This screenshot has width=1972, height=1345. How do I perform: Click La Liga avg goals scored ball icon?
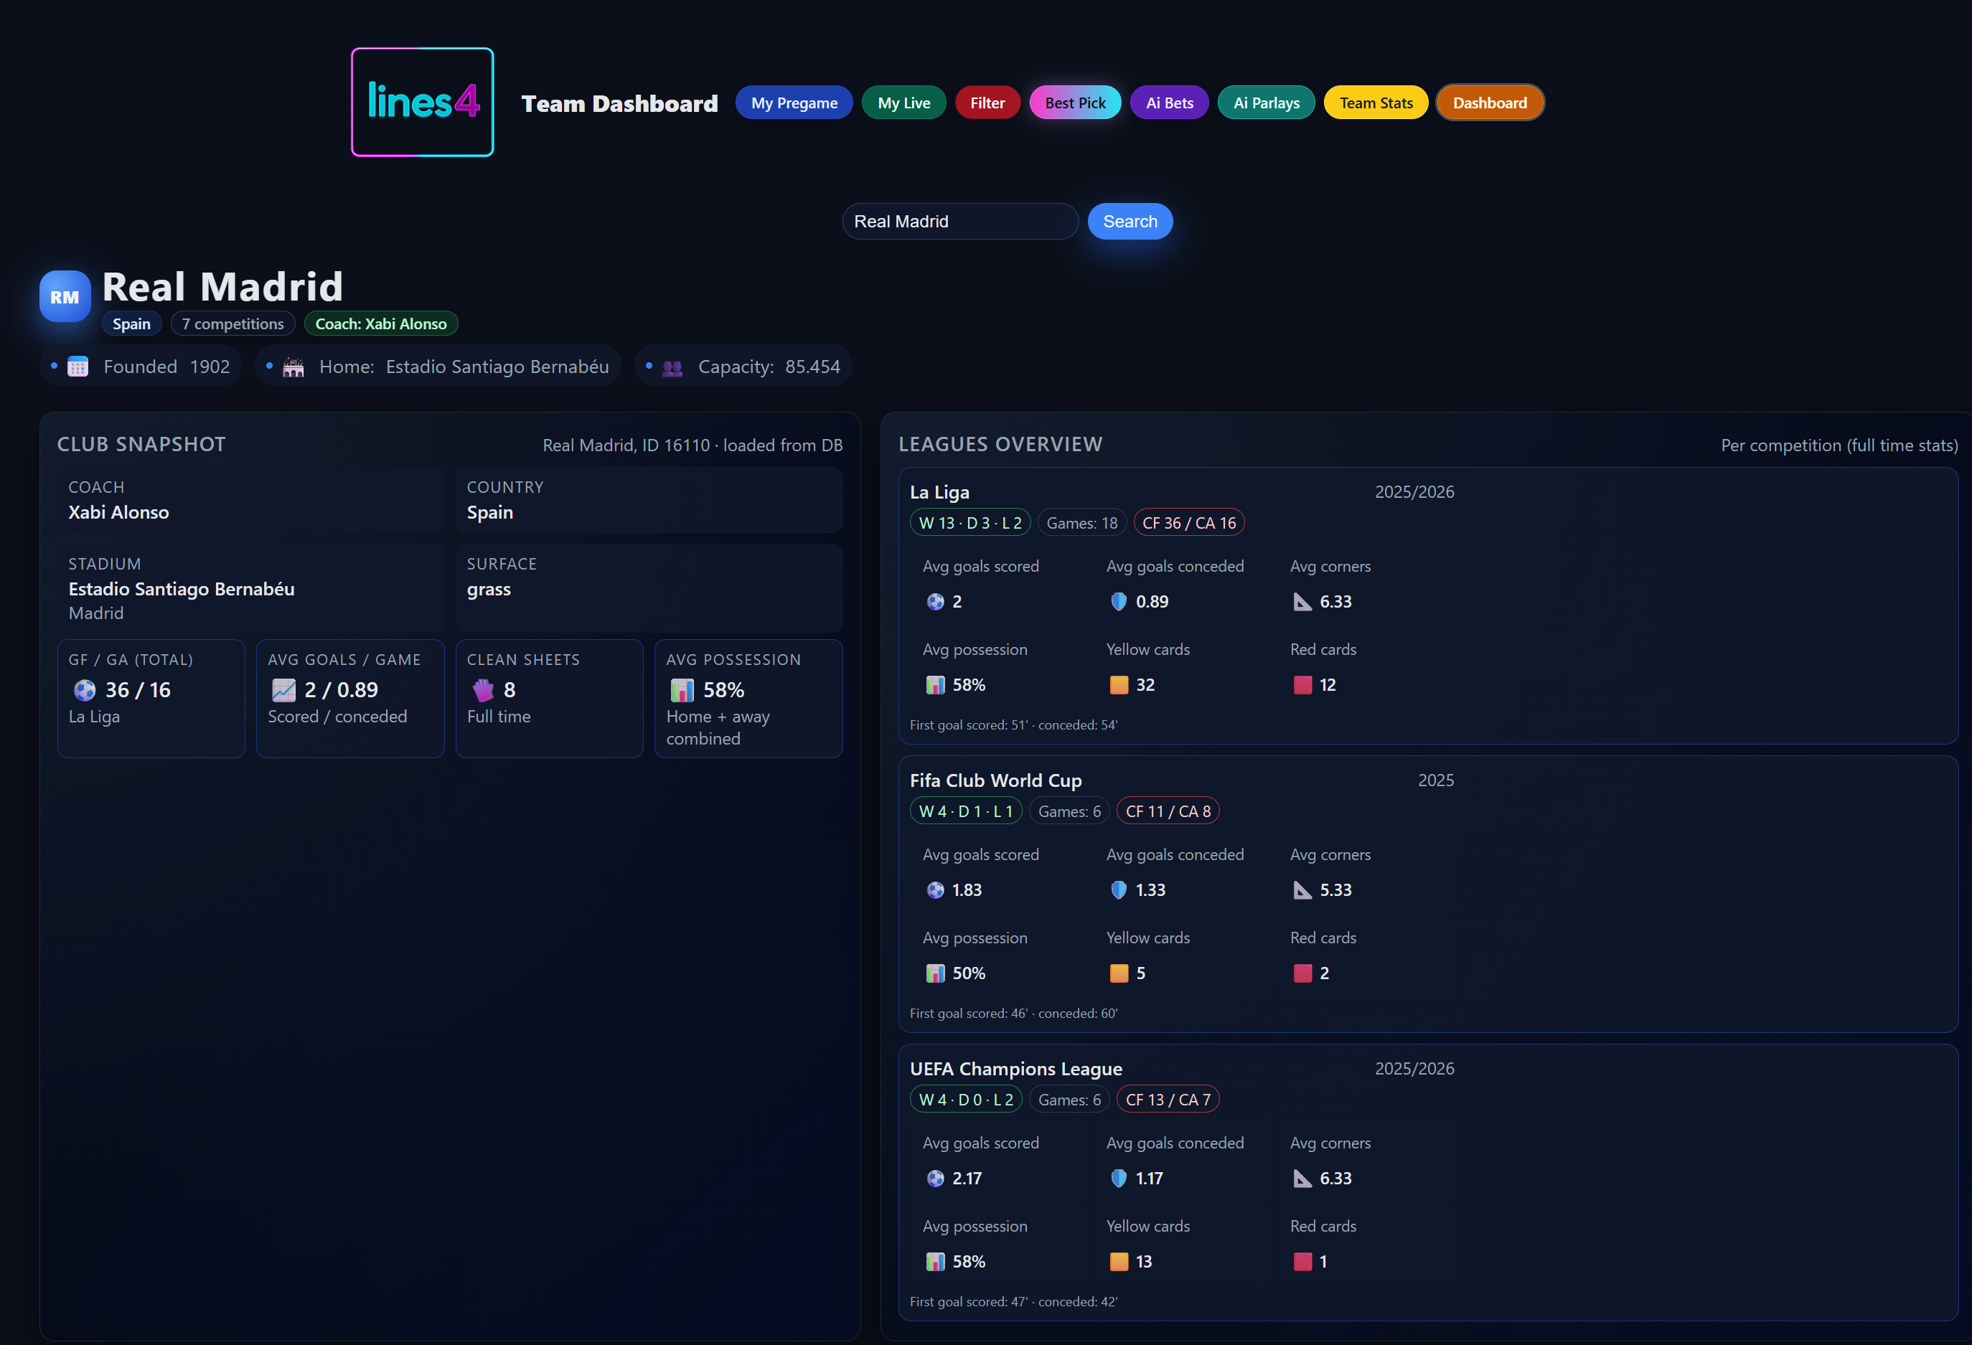point(935,601)
